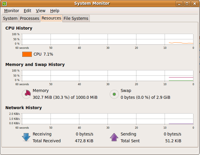Image resolution: width=200 pixels, height=155 pixels.
Task: Click the CPU History graph area
Action: 108,39
